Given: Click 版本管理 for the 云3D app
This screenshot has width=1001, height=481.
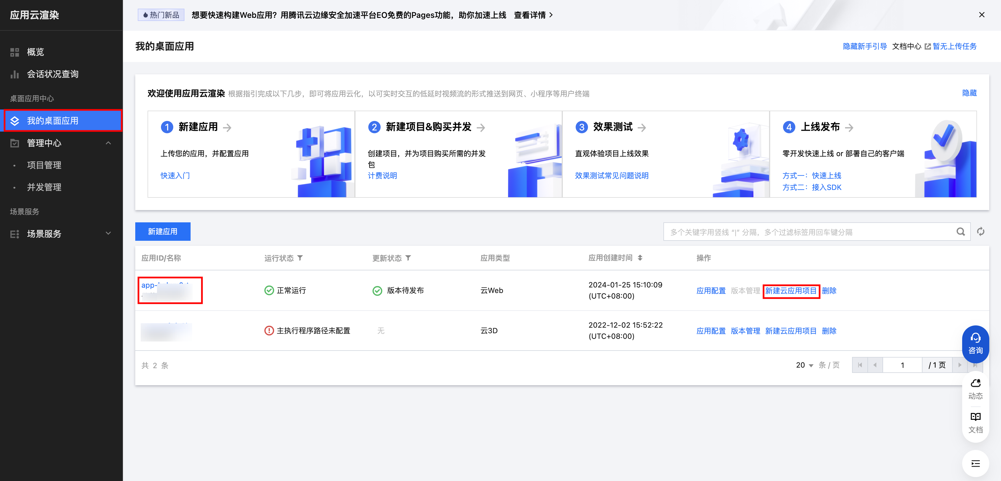Looking at the screenshot, I should pyautogui.click(x=745, y=331).
